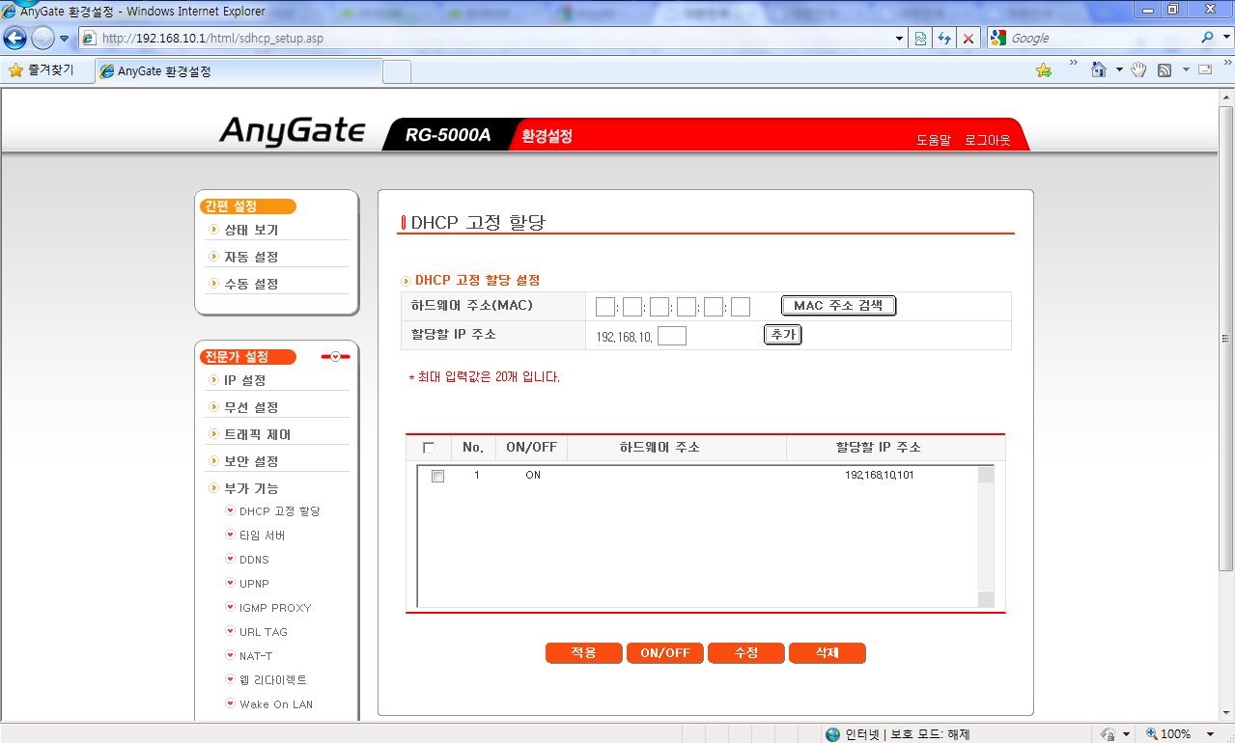Click the 적용 button
This screenshot has height=743, width=1235.
(x=583, y=653)
